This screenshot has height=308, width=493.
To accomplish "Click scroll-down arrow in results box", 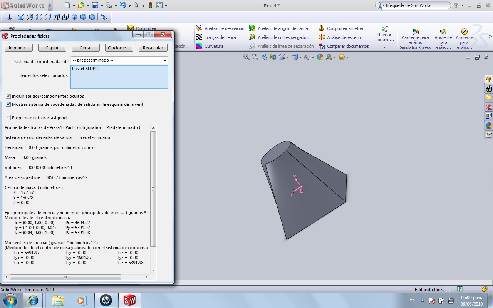I will click(153, 270).
